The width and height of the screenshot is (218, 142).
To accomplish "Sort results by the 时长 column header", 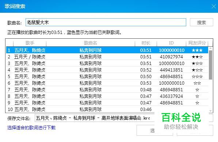I will pos(146,43).
